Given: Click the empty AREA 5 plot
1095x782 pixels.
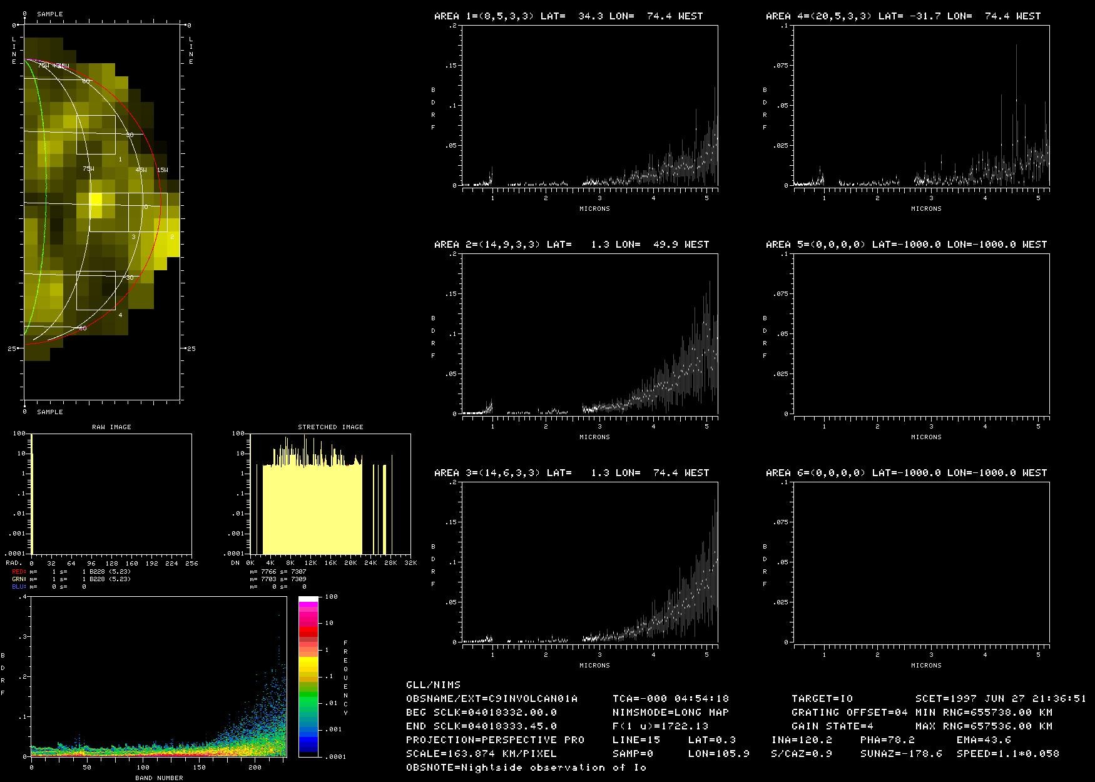Looking at the screenshot, I should pyautogui.click(x=921, y=333).
